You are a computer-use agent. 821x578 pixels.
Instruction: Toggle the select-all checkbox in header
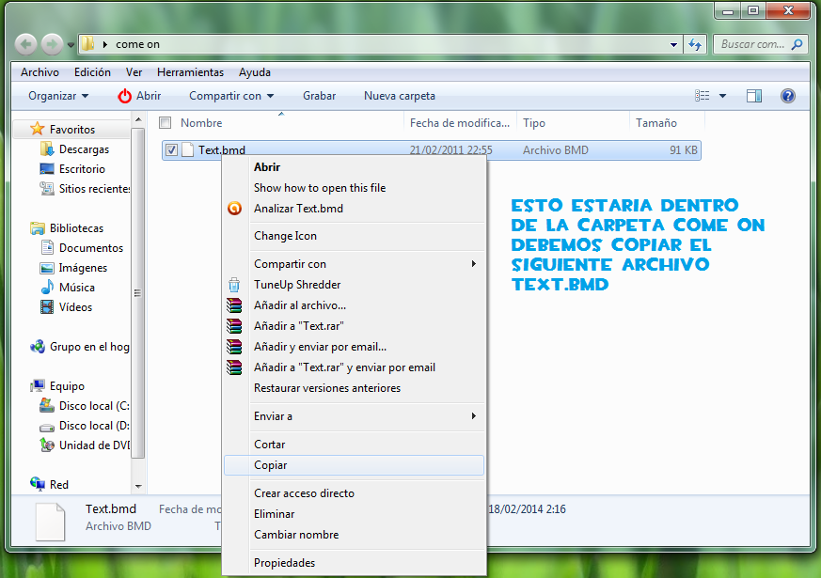pos(166,123)
